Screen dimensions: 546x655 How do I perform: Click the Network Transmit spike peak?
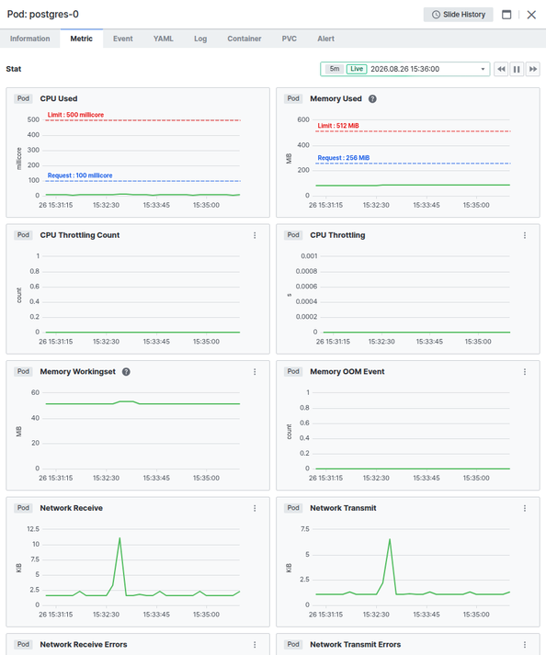[390, 539]
